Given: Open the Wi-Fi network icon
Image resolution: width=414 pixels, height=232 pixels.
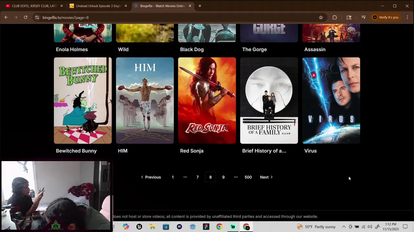Looking at the screenshot, I should click(x=364, y=227).
